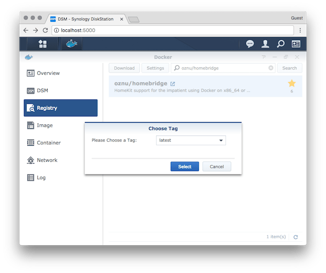Open oznu/homebridge external link icon
326x273 pixels.
click(173, 84)
